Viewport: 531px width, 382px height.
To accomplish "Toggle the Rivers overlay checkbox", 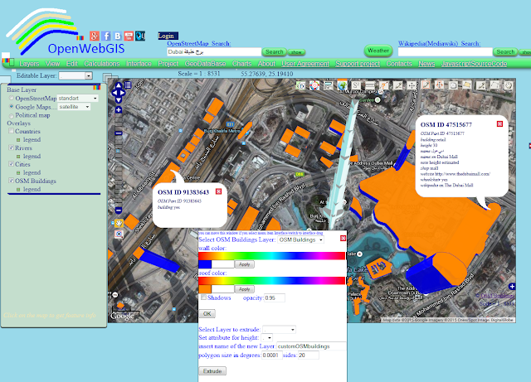I will coord(11,147).
